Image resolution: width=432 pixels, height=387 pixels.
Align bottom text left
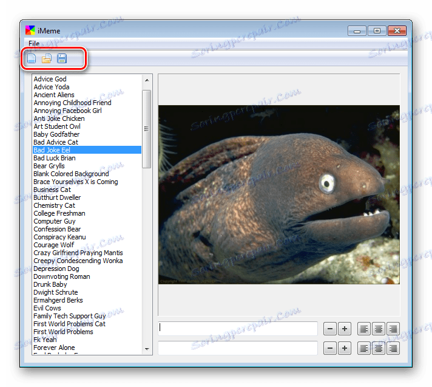click(364, 348)
